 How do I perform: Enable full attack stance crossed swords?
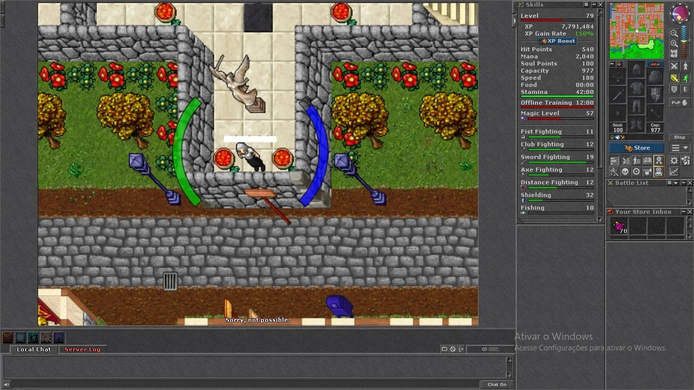(x=674, y=66)
